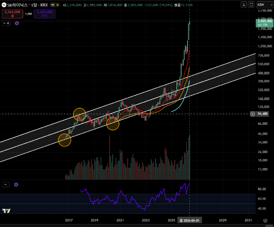Click the +212,000 (+9.01%) change text
Viewport: 274px width, 227px height.
click(158, 5)
